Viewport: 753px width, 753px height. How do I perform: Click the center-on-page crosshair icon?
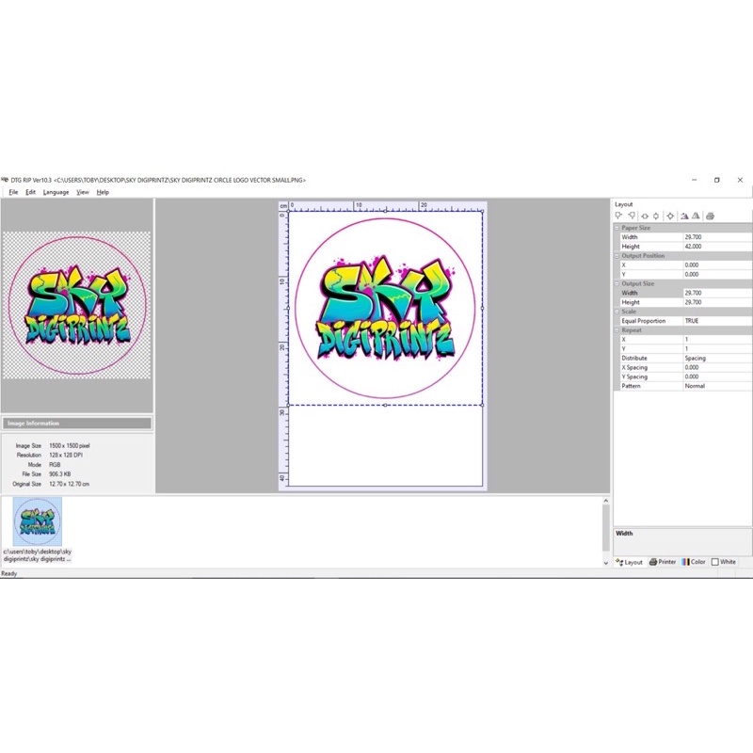[670, 216]
